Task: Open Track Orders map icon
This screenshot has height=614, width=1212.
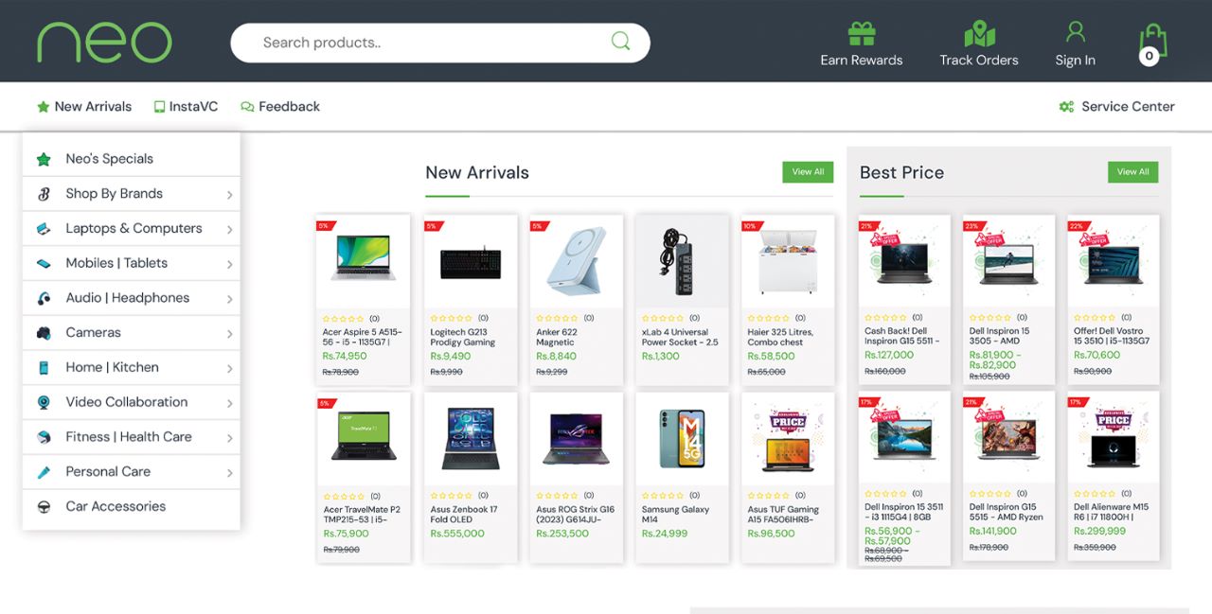Action: click(979, 34)
